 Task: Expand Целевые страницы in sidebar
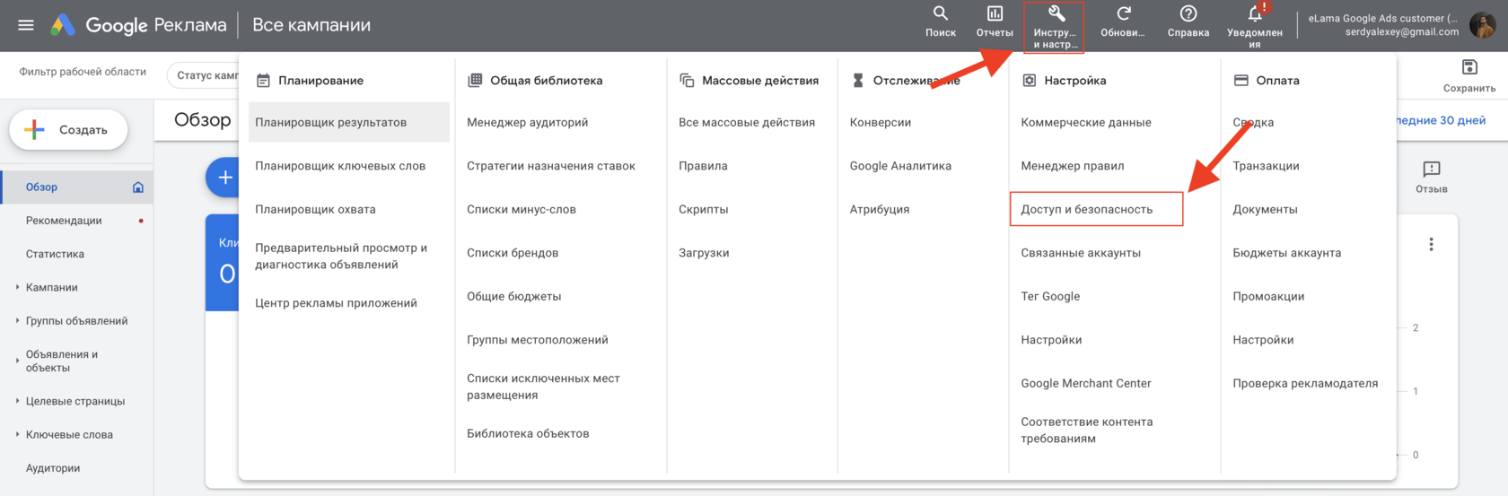click(x=17, y=401)
